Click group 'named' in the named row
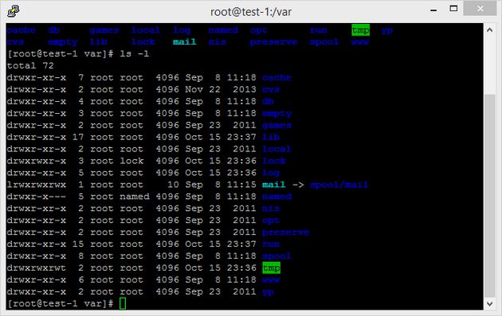Image resolution: width=502 pixels, height=316 pixels. (135, 197)
